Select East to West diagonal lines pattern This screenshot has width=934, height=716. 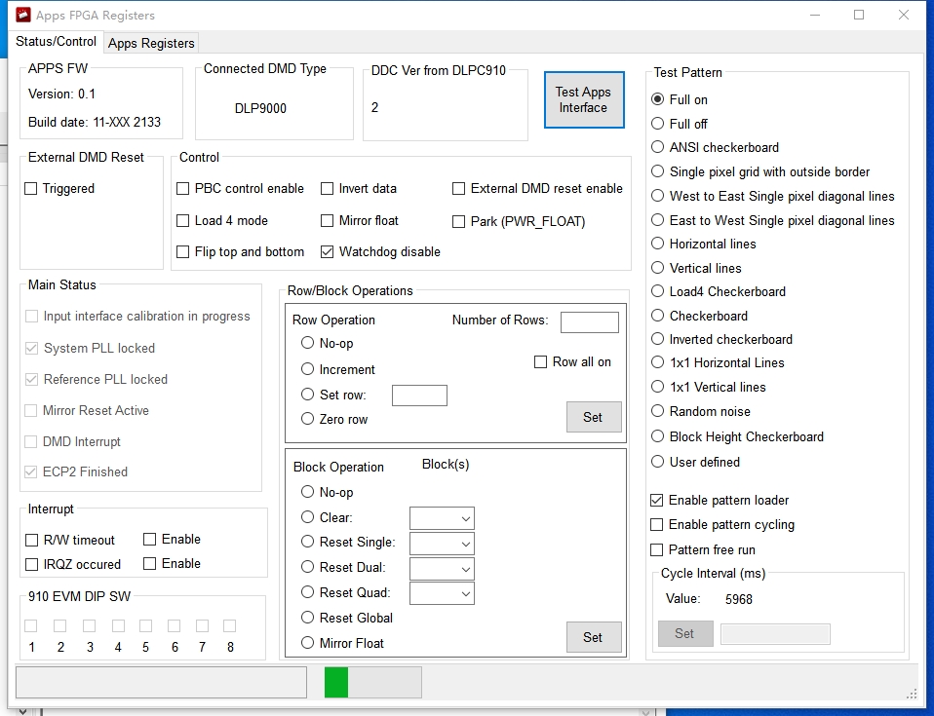click(x=658, y=219)
